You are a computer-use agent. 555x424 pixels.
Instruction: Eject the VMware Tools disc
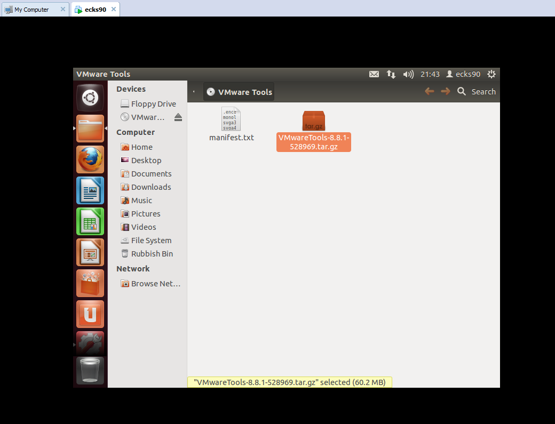point(178,117)
